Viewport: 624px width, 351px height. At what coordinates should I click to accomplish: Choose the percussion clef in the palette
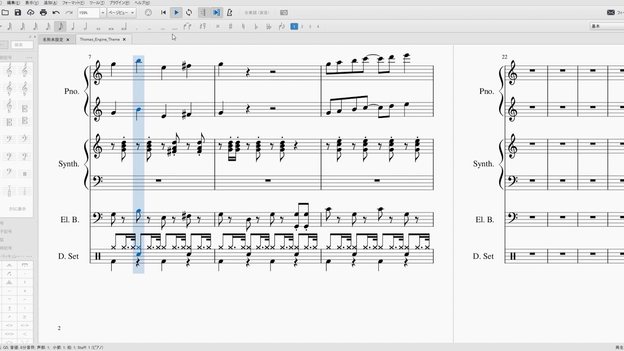click(25, 174)
